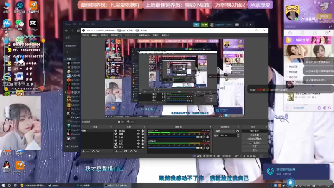Toggle visibility eye of first source

pyautogui.click(x=139, y=130)
